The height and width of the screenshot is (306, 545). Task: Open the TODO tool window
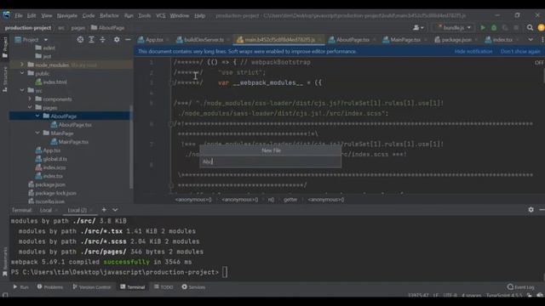click(x=163, y=287)
